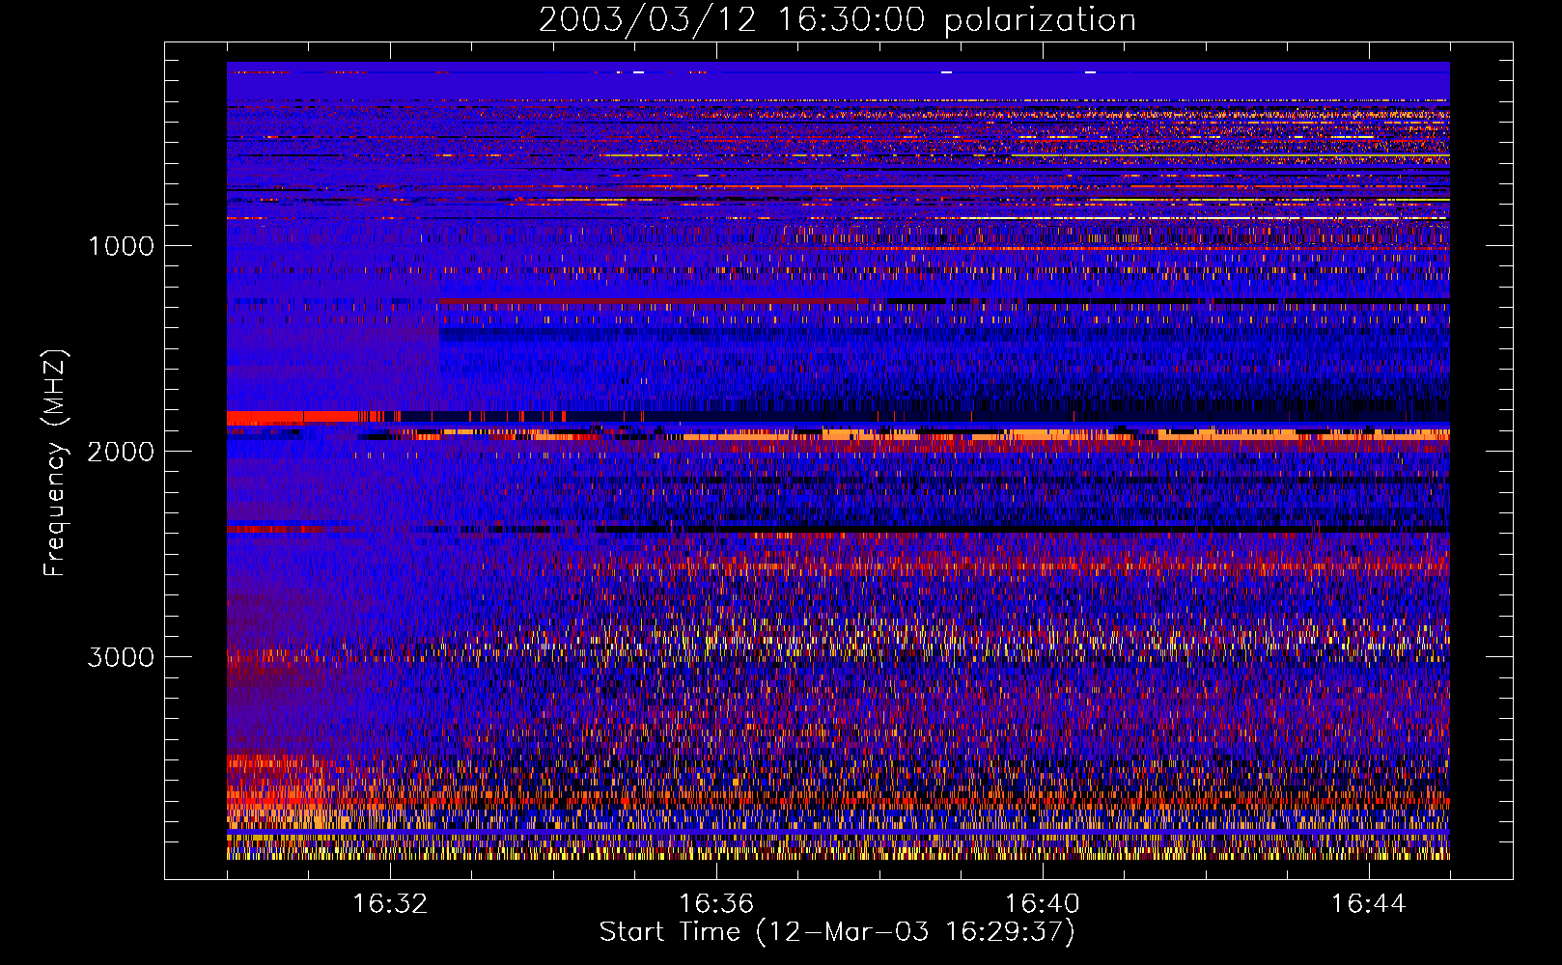The height and width of the screenshot is (965, 1562).
Task: Click the plot title '2003/03/12 16:30:00 polarization'
Action: coord(837,19)
